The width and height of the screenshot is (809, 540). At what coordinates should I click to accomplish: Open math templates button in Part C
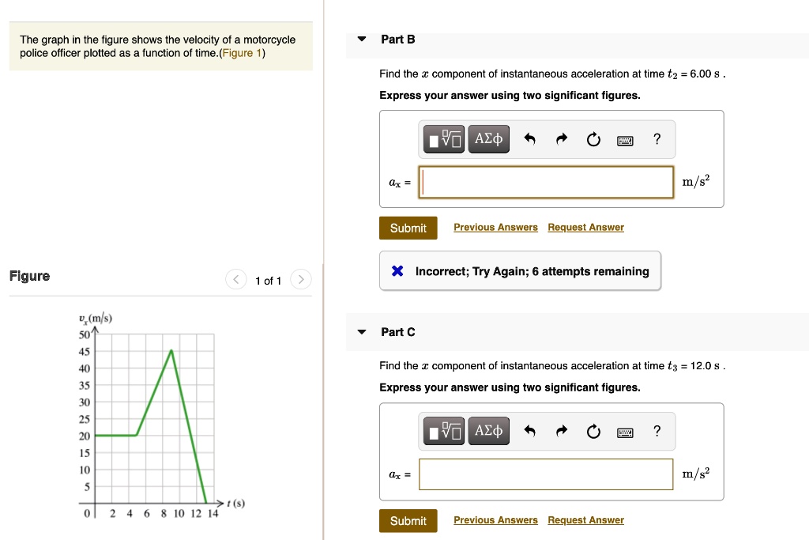(x=445, y=432)
